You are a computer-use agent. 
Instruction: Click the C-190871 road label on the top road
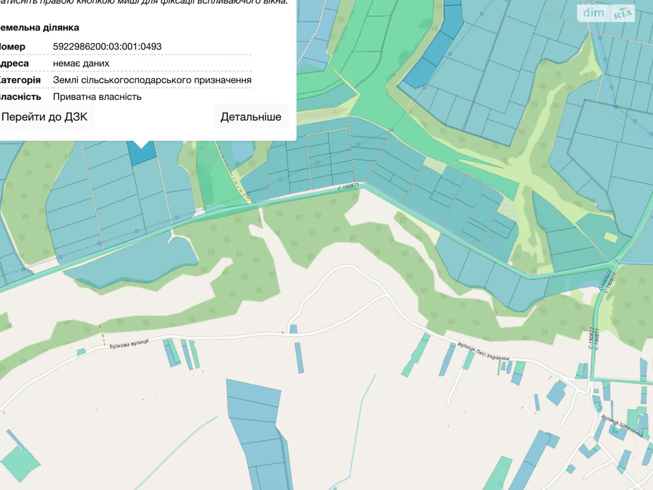point(348,187)
